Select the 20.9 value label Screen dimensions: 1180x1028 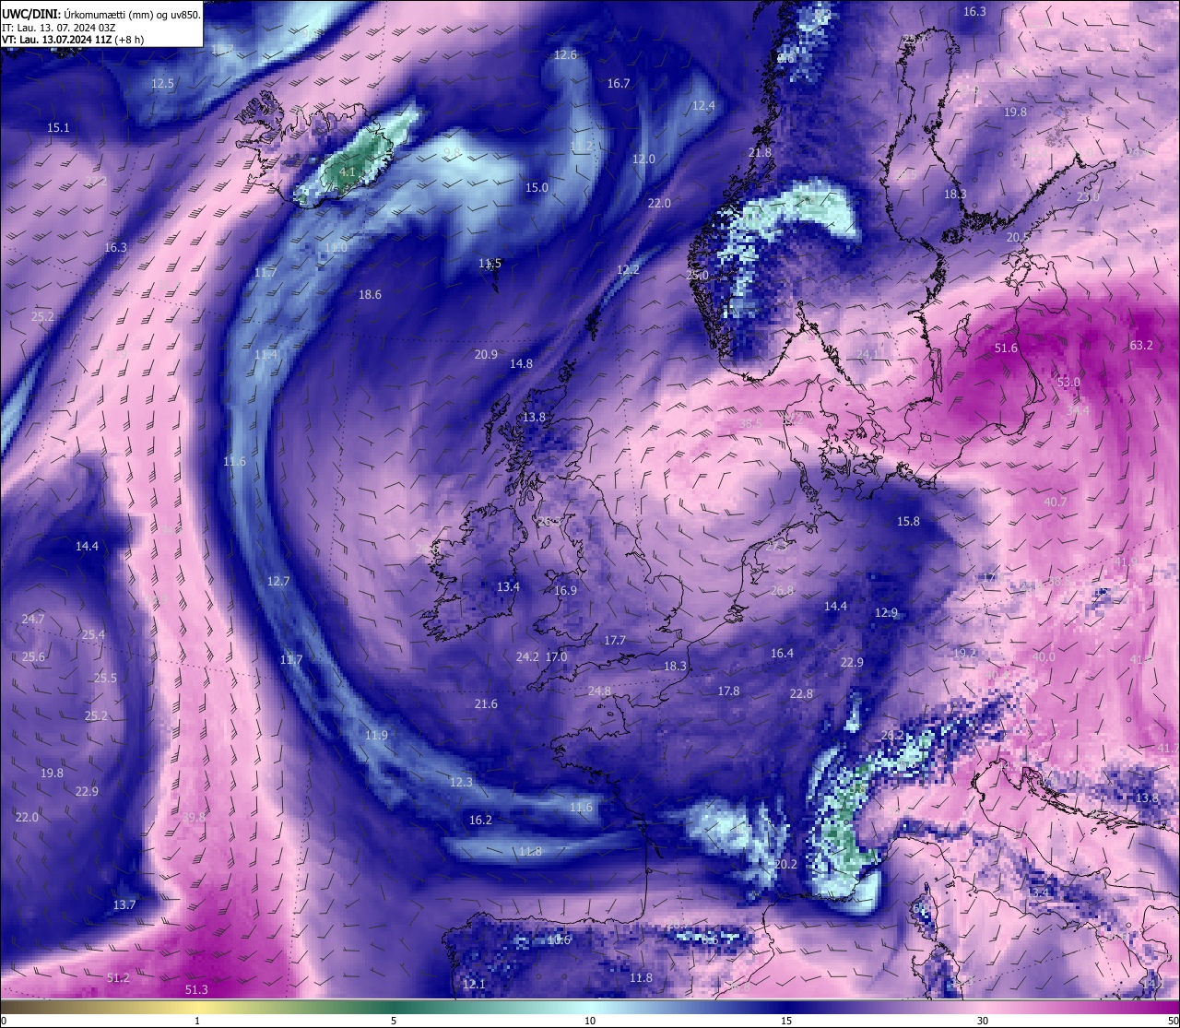[x=486, y=355]
